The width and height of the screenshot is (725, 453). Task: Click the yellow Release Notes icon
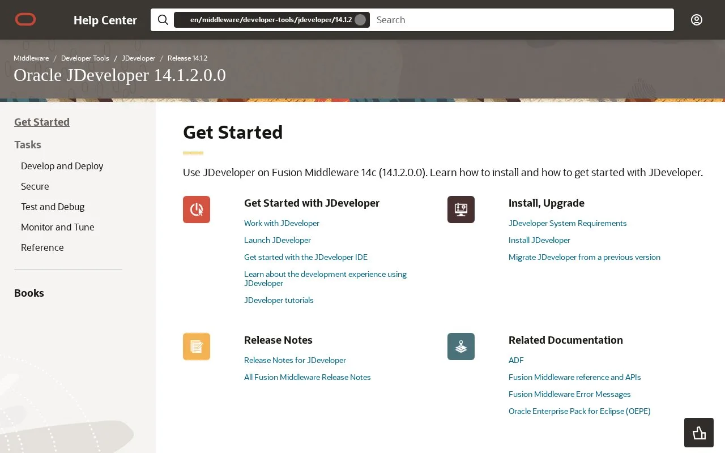197,347
